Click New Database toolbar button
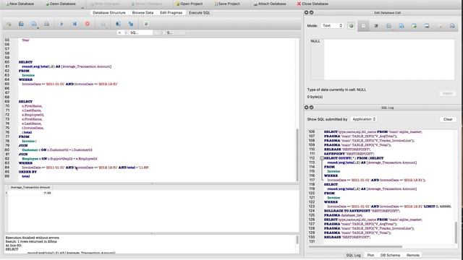The width and height of the screenshot is (463, 260). [20, 4]
